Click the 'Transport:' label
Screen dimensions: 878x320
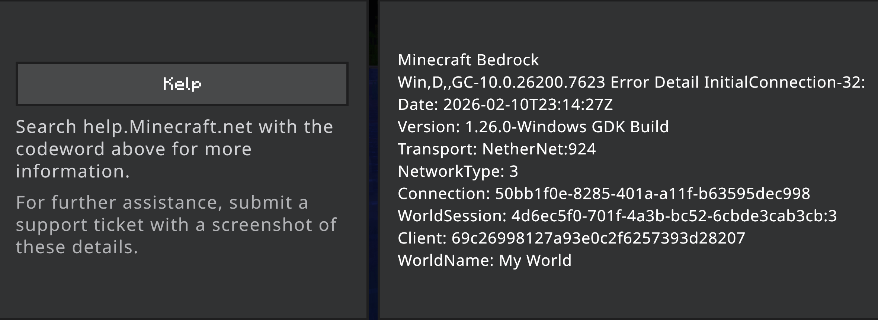(437, 149)
